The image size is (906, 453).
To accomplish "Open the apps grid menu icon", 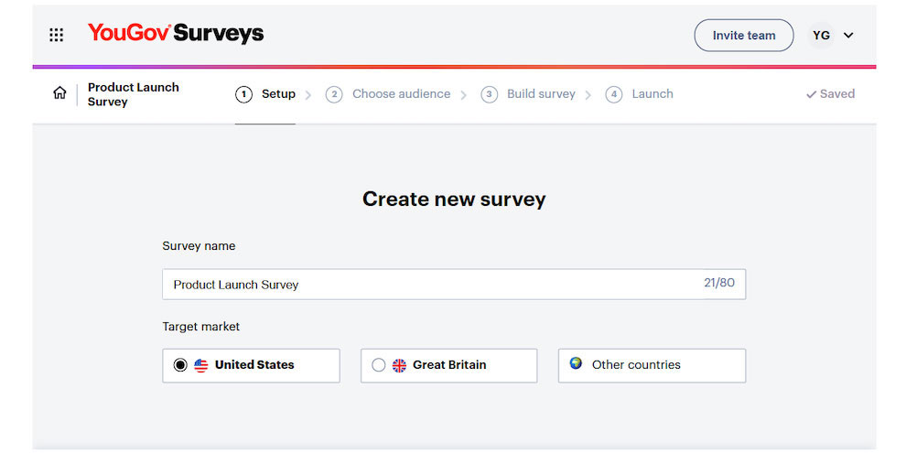I will pyautogui.click(x=56, y=35).
